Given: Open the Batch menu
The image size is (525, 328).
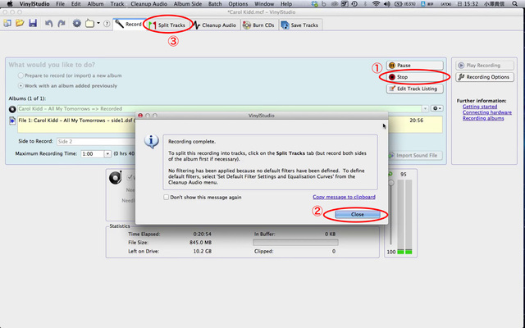Looking at the screenshot, I should tap(215, 4).
